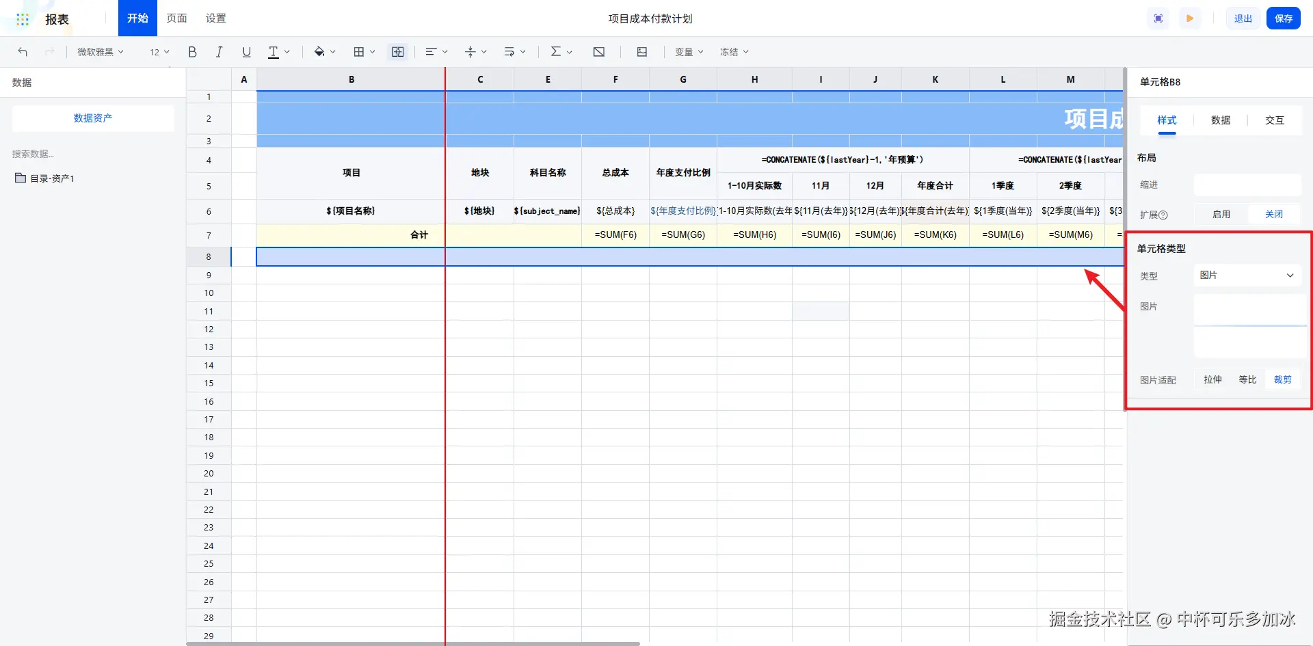Click the diagonal slash cell icon
Screen dimensions: 1313x646
tap(599, 52)
